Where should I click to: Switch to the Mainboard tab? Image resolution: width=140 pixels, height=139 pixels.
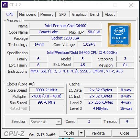pos(28,14)
